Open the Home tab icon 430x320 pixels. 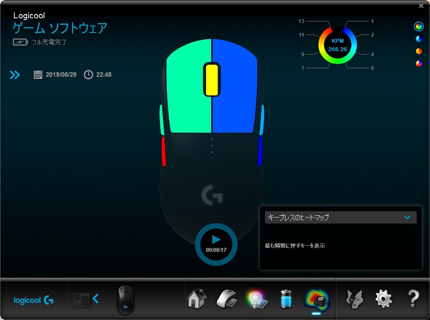click(x=197, y=299)
